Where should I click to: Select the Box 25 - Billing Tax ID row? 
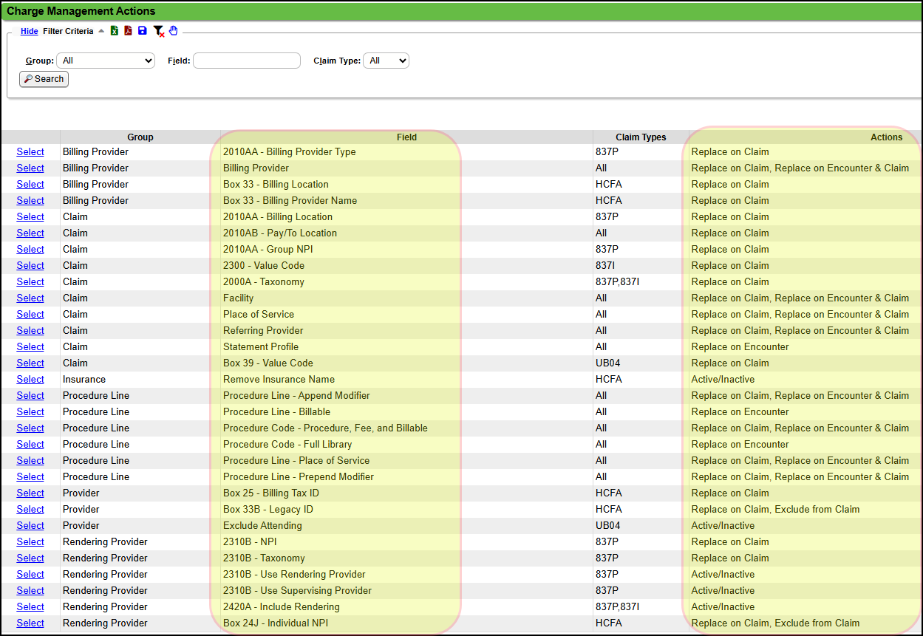pos(30,493)
